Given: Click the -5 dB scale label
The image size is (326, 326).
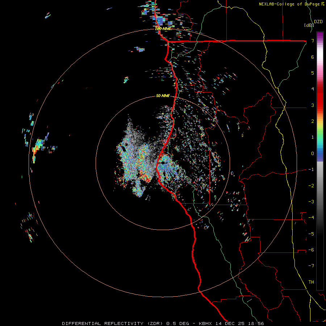Looking at the screenshot, I should coord(311,234).
